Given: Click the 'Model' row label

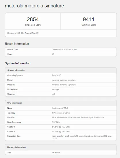Looking at the screenshot, I should [10, 80].
